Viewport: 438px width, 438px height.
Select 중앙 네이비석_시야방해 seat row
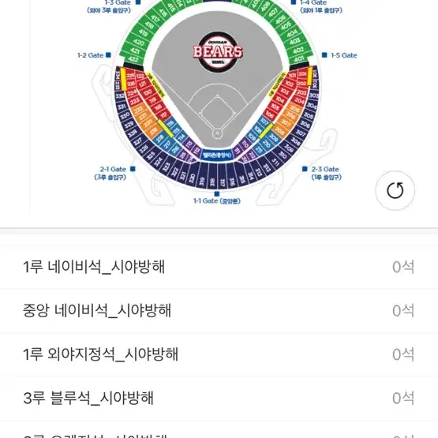219,311
